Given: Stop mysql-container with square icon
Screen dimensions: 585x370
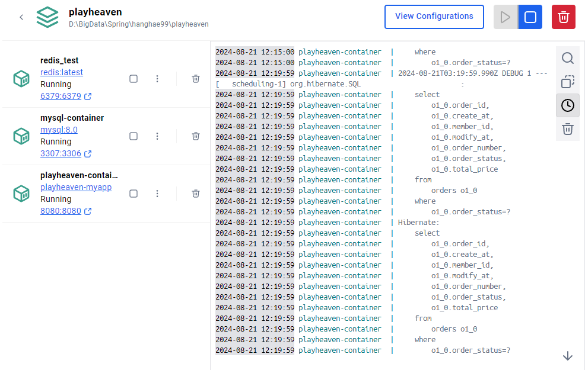Looking at the screenshot, I should (x=133, y=136).
